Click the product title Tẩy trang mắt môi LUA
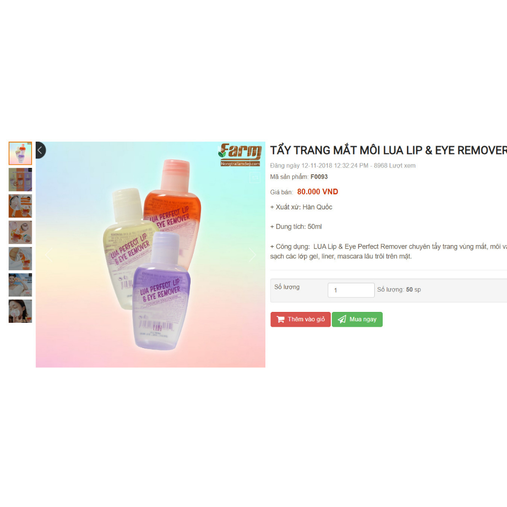507x507 pixels. 388,151
